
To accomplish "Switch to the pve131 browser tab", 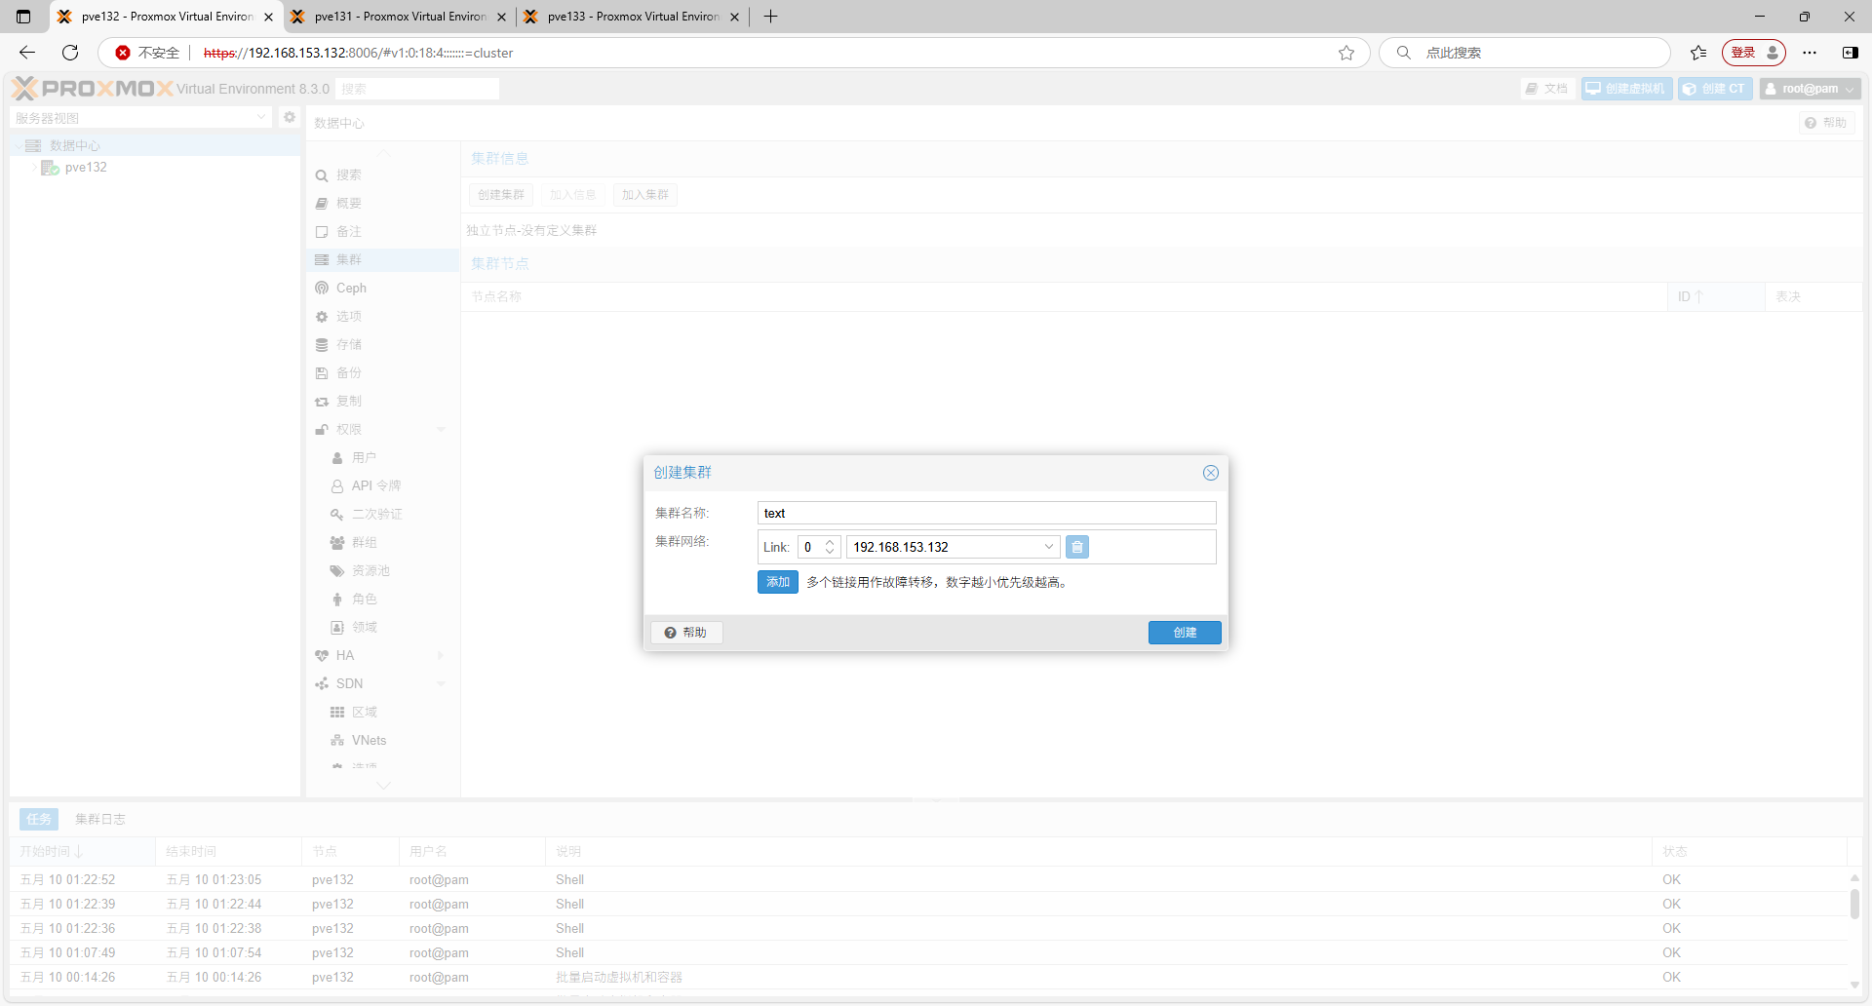I will point(400,17).
